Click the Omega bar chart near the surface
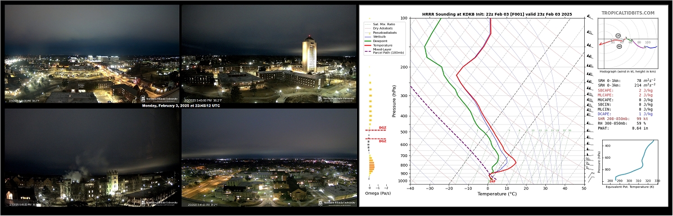 click(371, 167)
